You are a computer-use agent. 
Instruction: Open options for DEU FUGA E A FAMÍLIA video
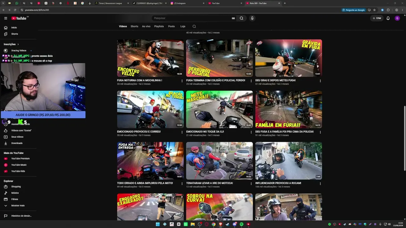[320, 132]
